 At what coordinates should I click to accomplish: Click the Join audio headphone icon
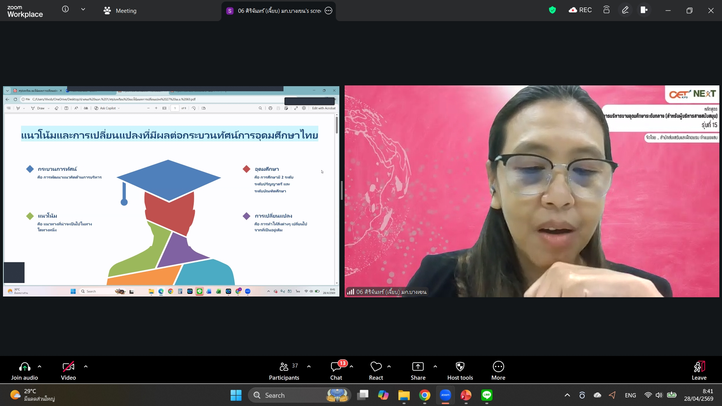[24, 367]
